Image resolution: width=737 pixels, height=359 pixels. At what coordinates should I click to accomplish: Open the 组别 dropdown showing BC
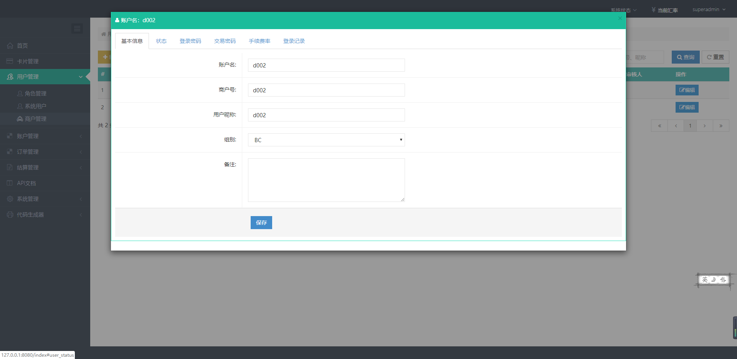326,140
